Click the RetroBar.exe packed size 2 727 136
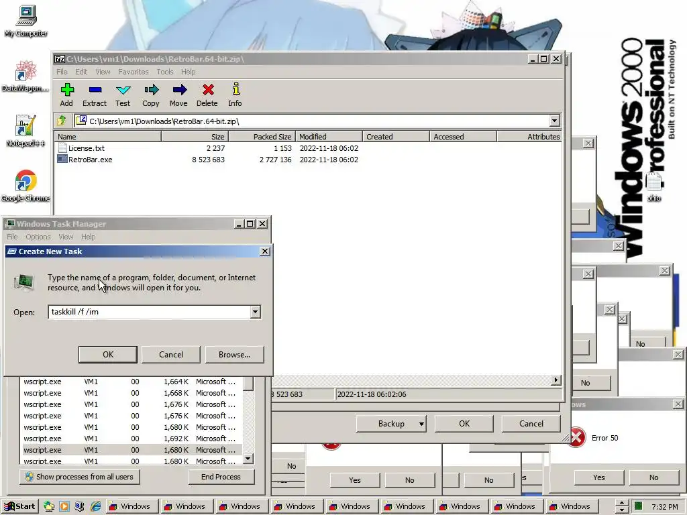Image resolution: width=687 pixels, height=515 pixels. 275,160
